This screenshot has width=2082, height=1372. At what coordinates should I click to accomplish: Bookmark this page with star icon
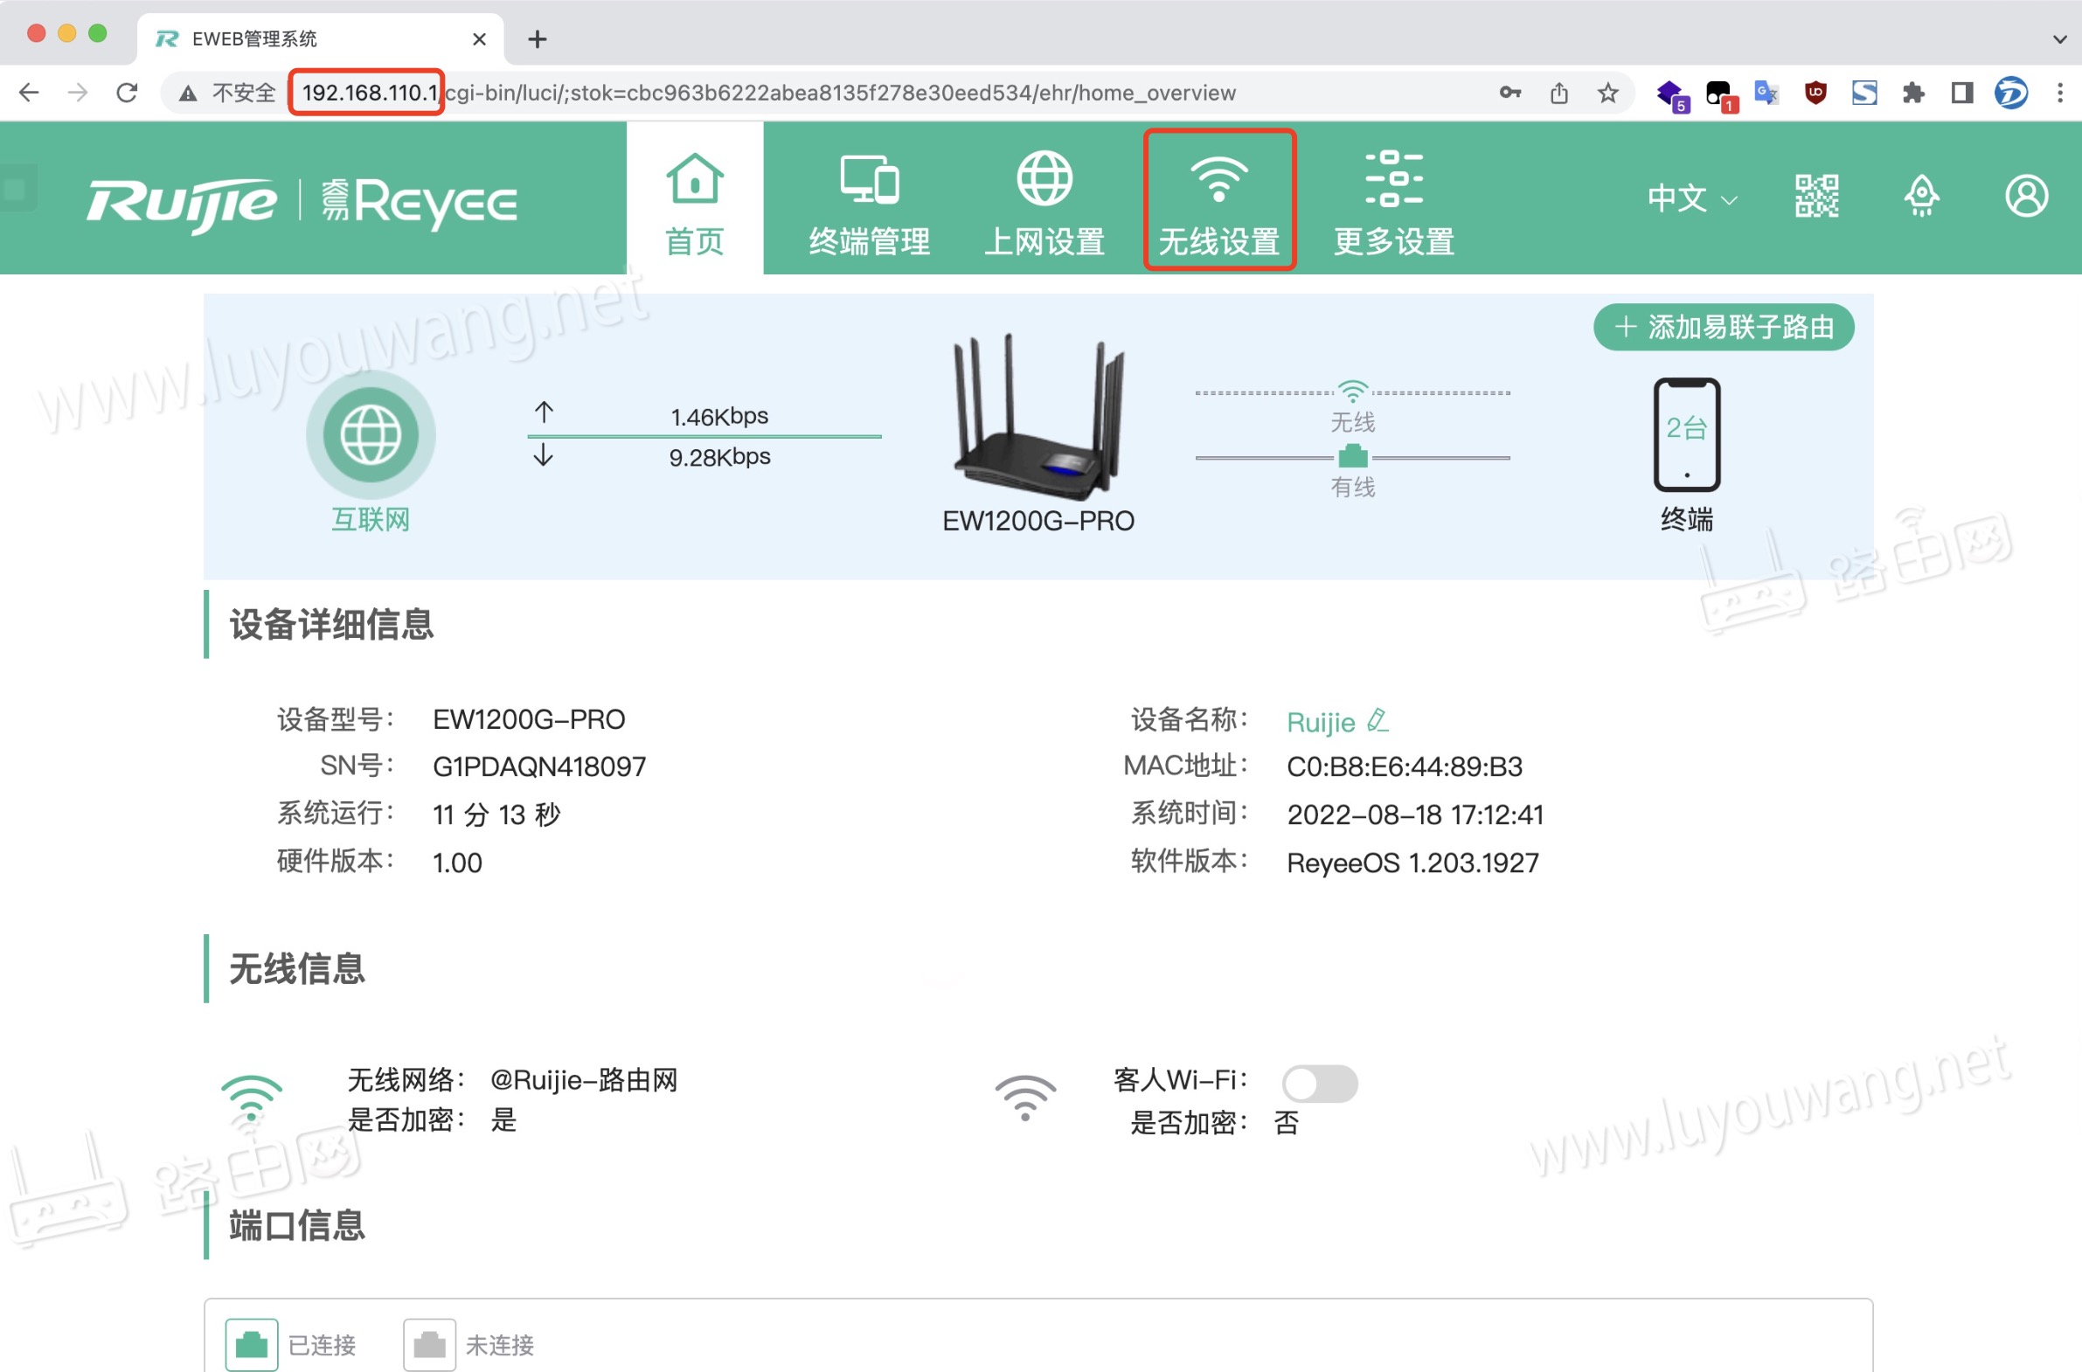(1607, 93)
